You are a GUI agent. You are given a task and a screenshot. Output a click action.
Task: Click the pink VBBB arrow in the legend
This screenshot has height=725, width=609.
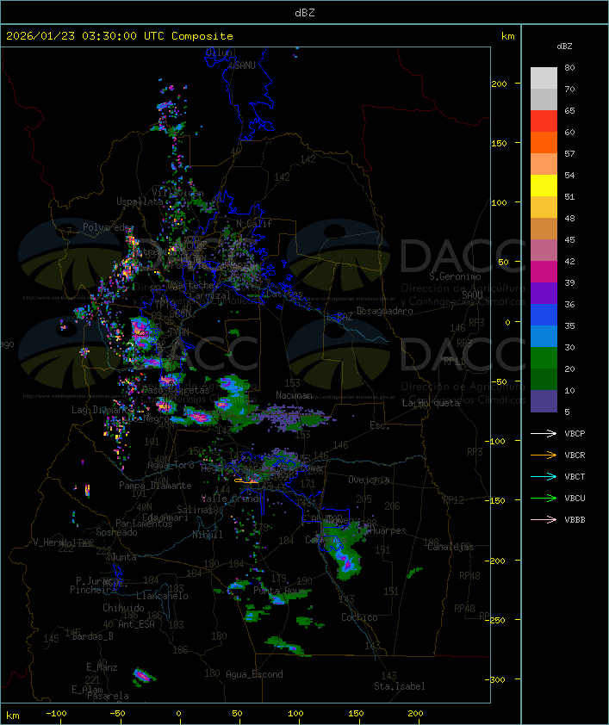(544, 519)
